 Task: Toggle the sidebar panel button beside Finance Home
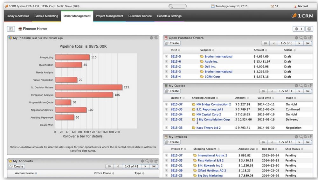[x=10, y=29]
